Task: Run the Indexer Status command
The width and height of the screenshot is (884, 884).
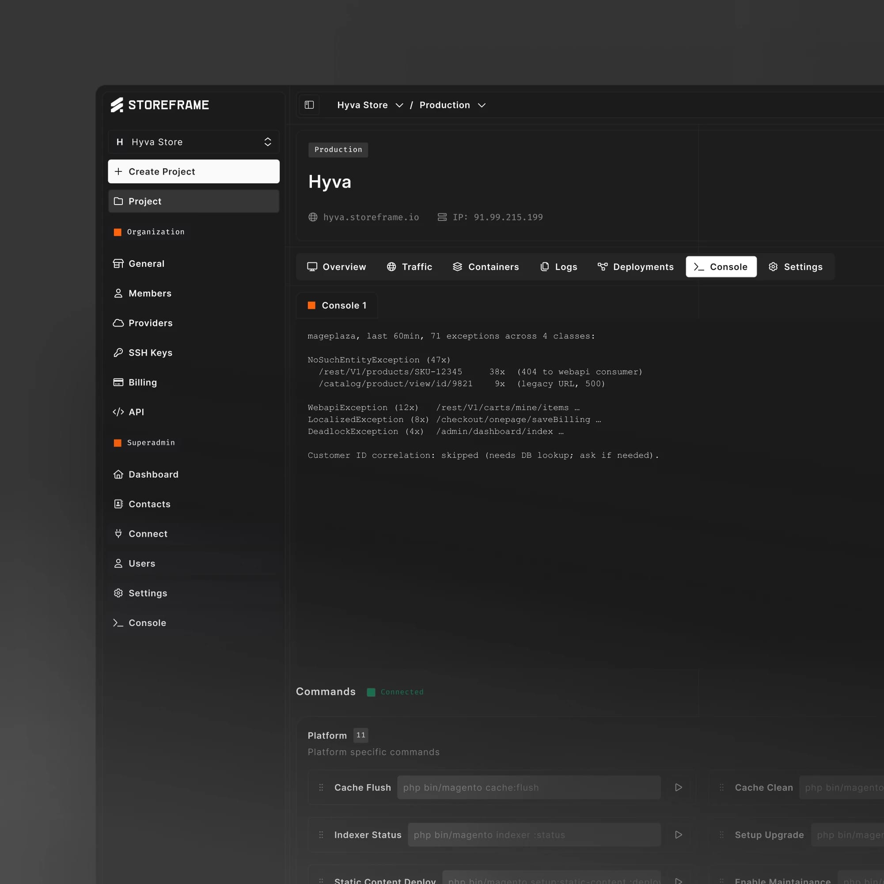Action: pos(679,835)
